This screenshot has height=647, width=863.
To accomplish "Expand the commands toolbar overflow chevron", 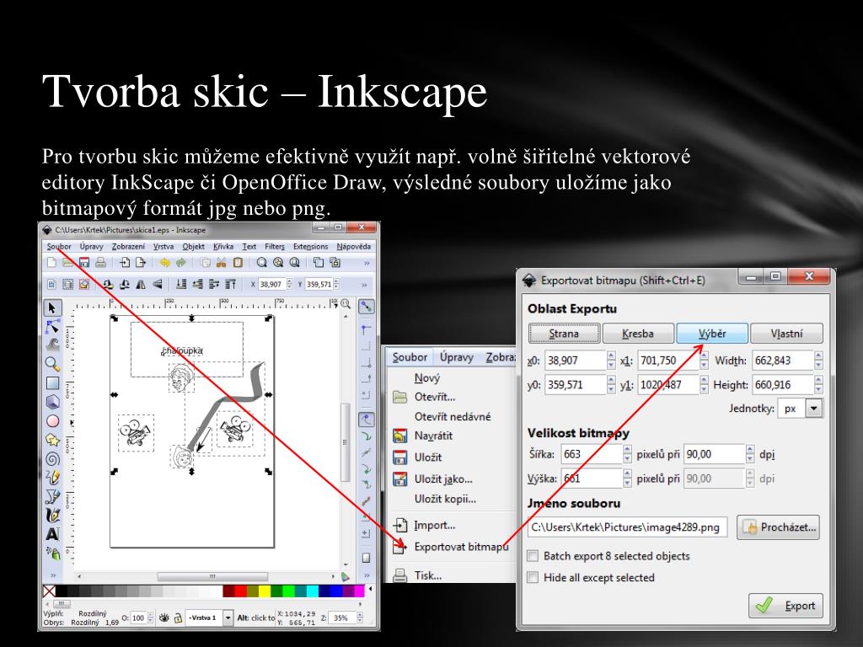I will pyautogui.click(x=367, y=263).
